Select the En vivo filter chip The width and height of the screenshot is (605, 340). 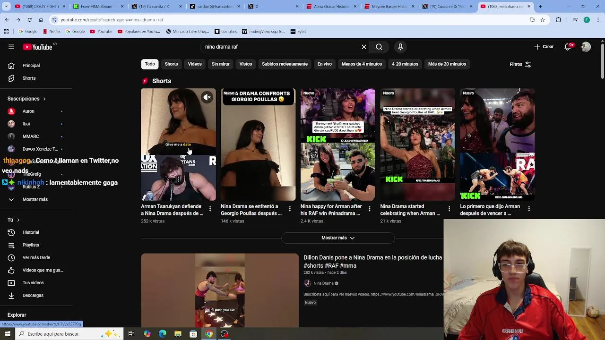(324, 64)
